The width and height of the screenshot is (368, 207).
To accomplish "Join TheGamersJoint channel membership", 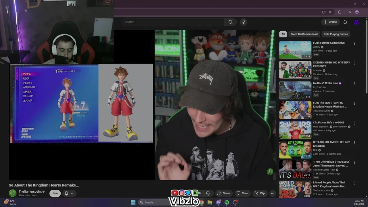I will click(55, 193).
